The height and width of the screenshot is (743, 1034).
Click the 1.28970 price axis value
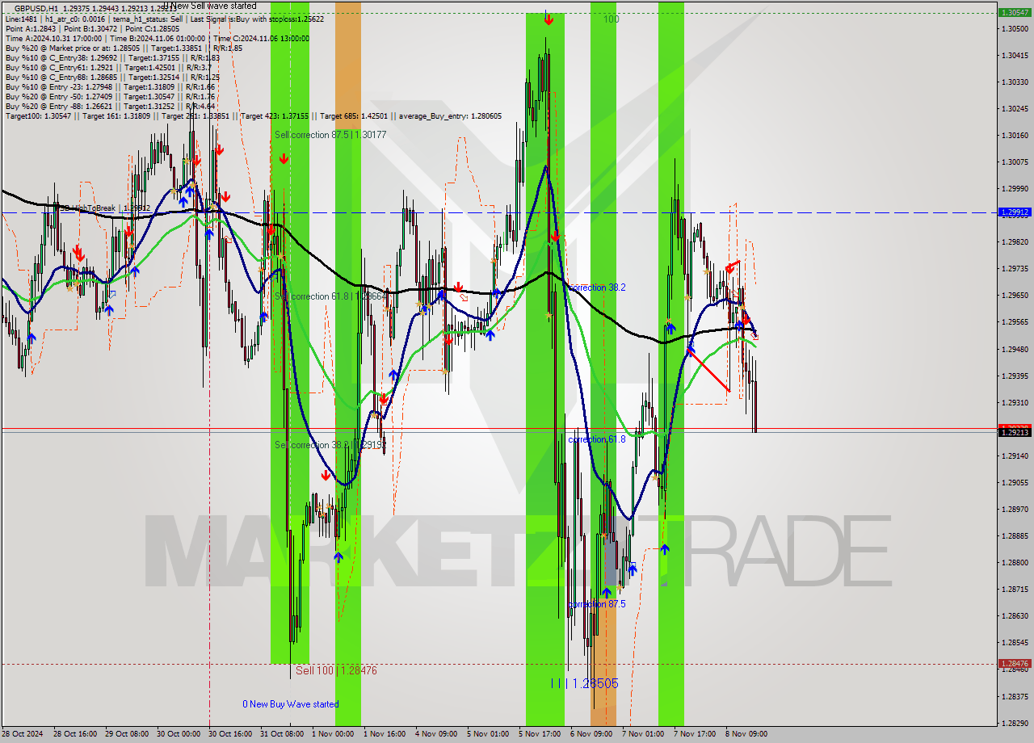(1015, 509)
